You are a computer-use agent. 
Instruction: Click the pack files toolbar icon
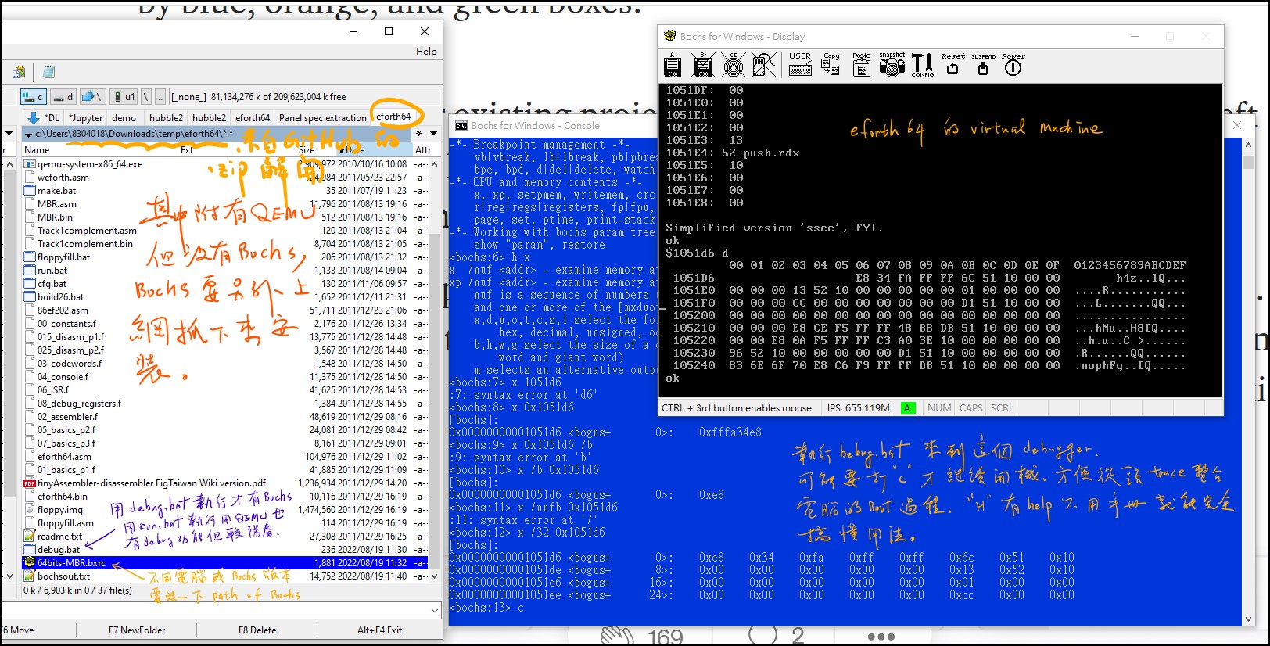[19, 72]
